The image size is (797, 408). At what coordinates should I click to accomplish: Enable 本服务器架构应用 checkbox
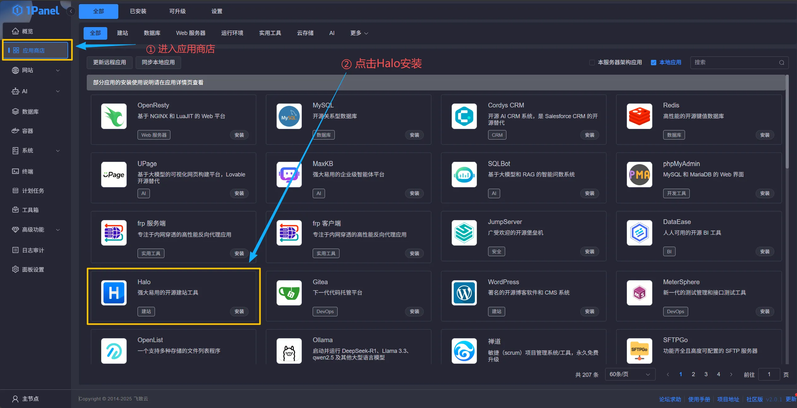click(592, 62)
